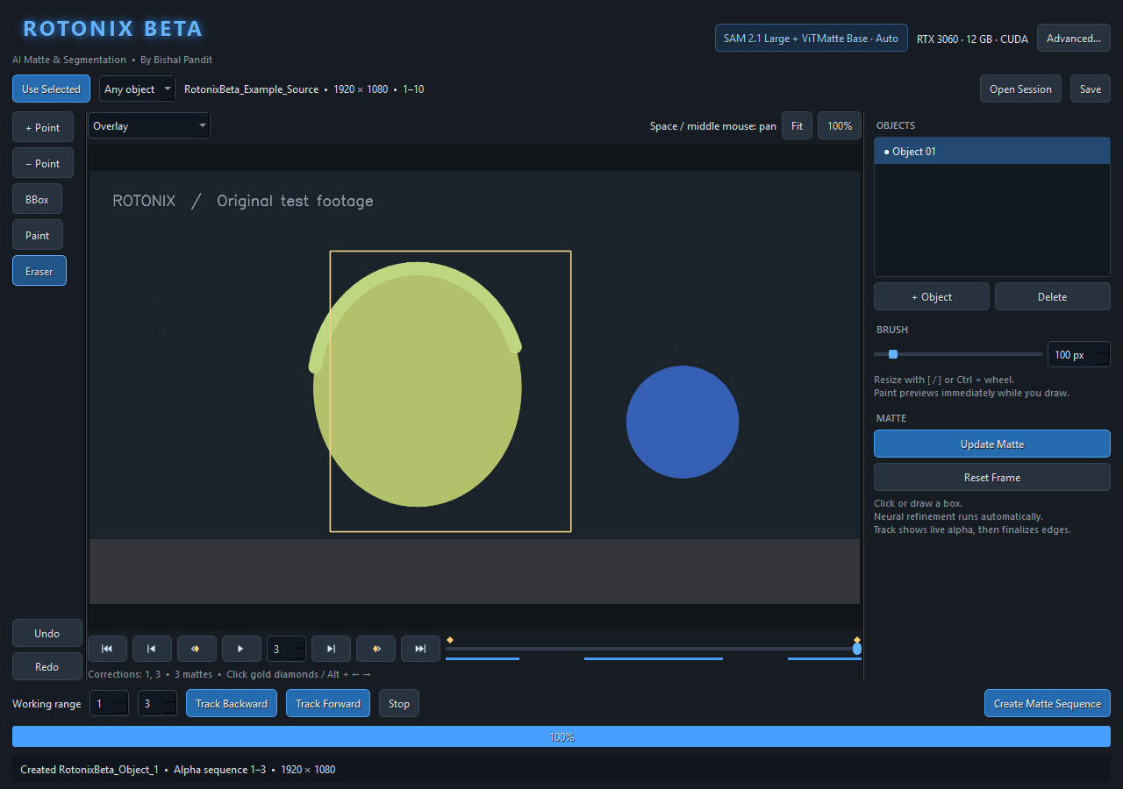Open the SAM 2.1 Large model selector
1123x789 pixels.
click(x=812, y=39)
